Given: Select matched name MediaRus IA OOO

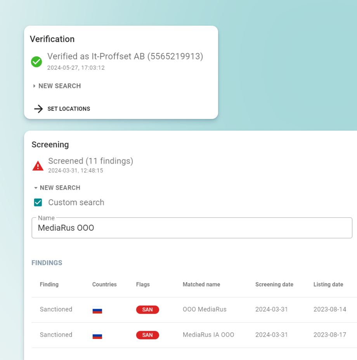Looking at the screenshot, I should coord(208,335).
